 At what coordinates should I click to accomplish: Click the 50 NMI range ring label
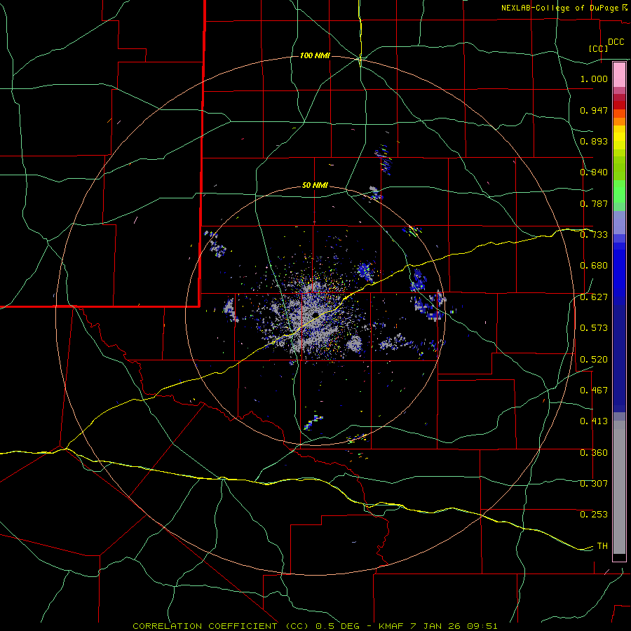coord(315,186)
